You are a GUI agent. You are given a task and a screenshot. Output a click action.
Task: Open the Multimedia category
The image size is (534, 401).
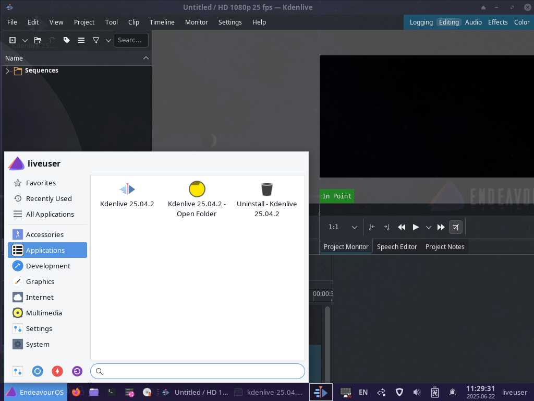tap(47, 313)
